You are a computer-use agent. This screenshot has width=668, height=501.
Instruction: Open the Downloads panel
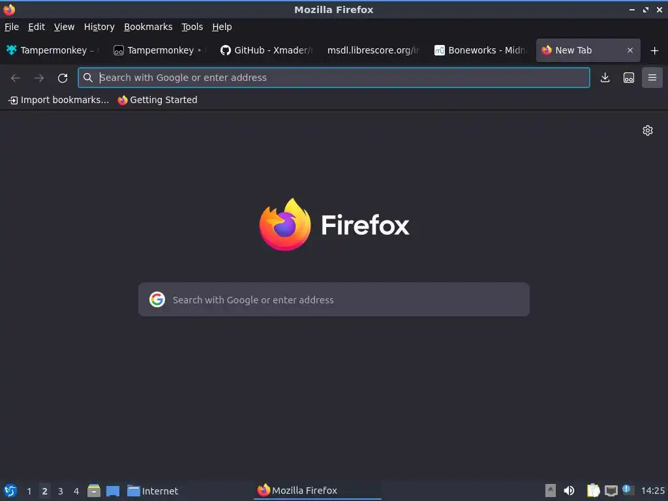605,78
